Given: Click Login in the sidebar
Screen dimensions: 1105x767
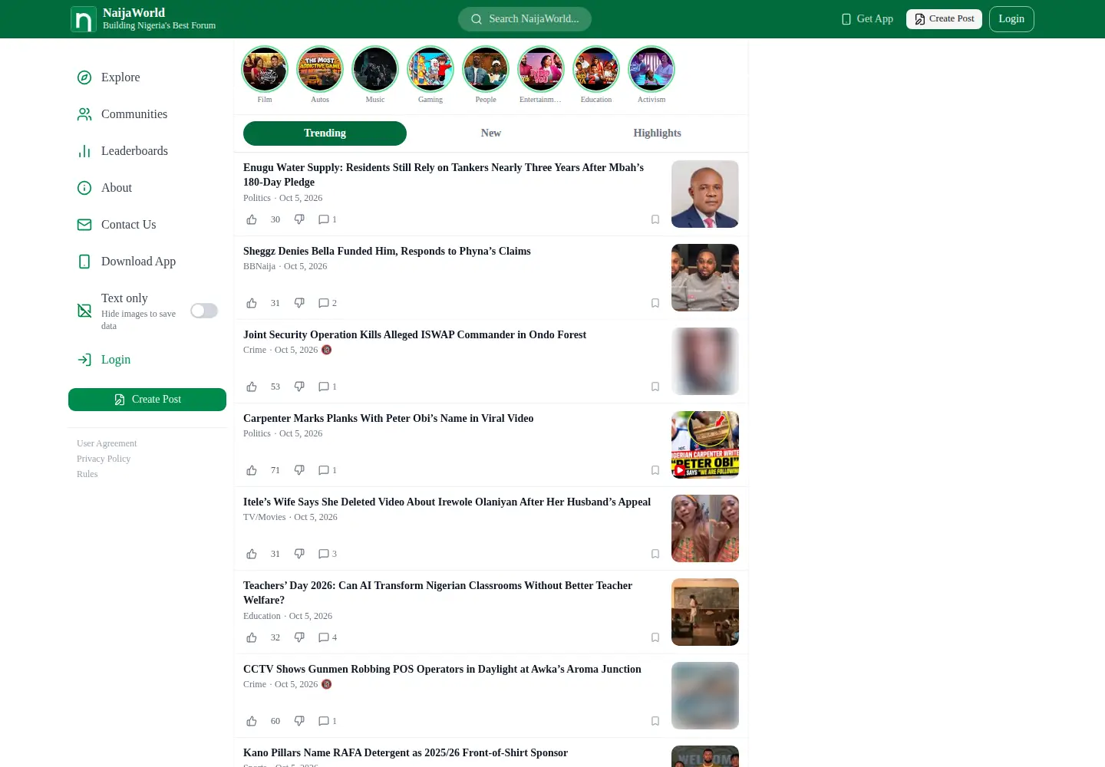Looking at the screenshot, I should coord(147,360).
